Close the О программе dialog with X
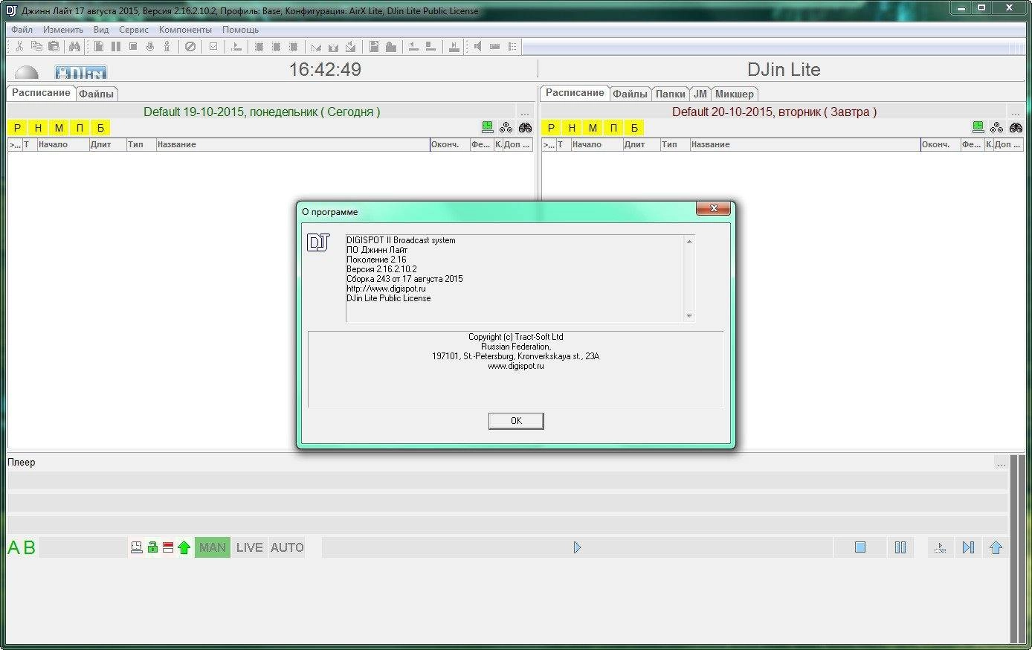1032x650 pixels. [x=714, y=208]
